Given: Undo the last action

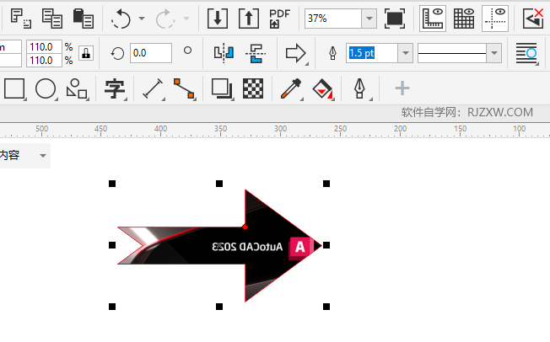Looking at the screenshot, I should pyautogui.click(x=121, y=19).
